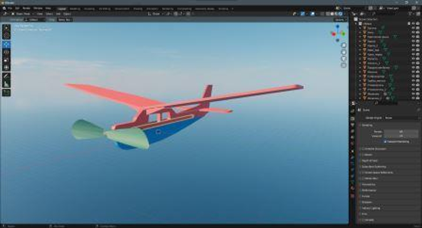Select the Move tool in the toolbar

tap(6, 44)
